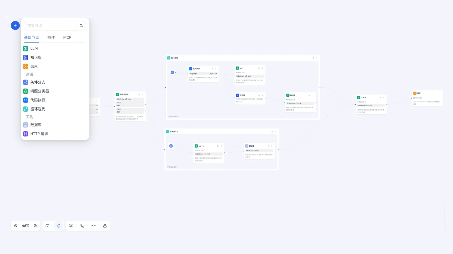
Task: Change the connection line style
Action: [94, 226]
